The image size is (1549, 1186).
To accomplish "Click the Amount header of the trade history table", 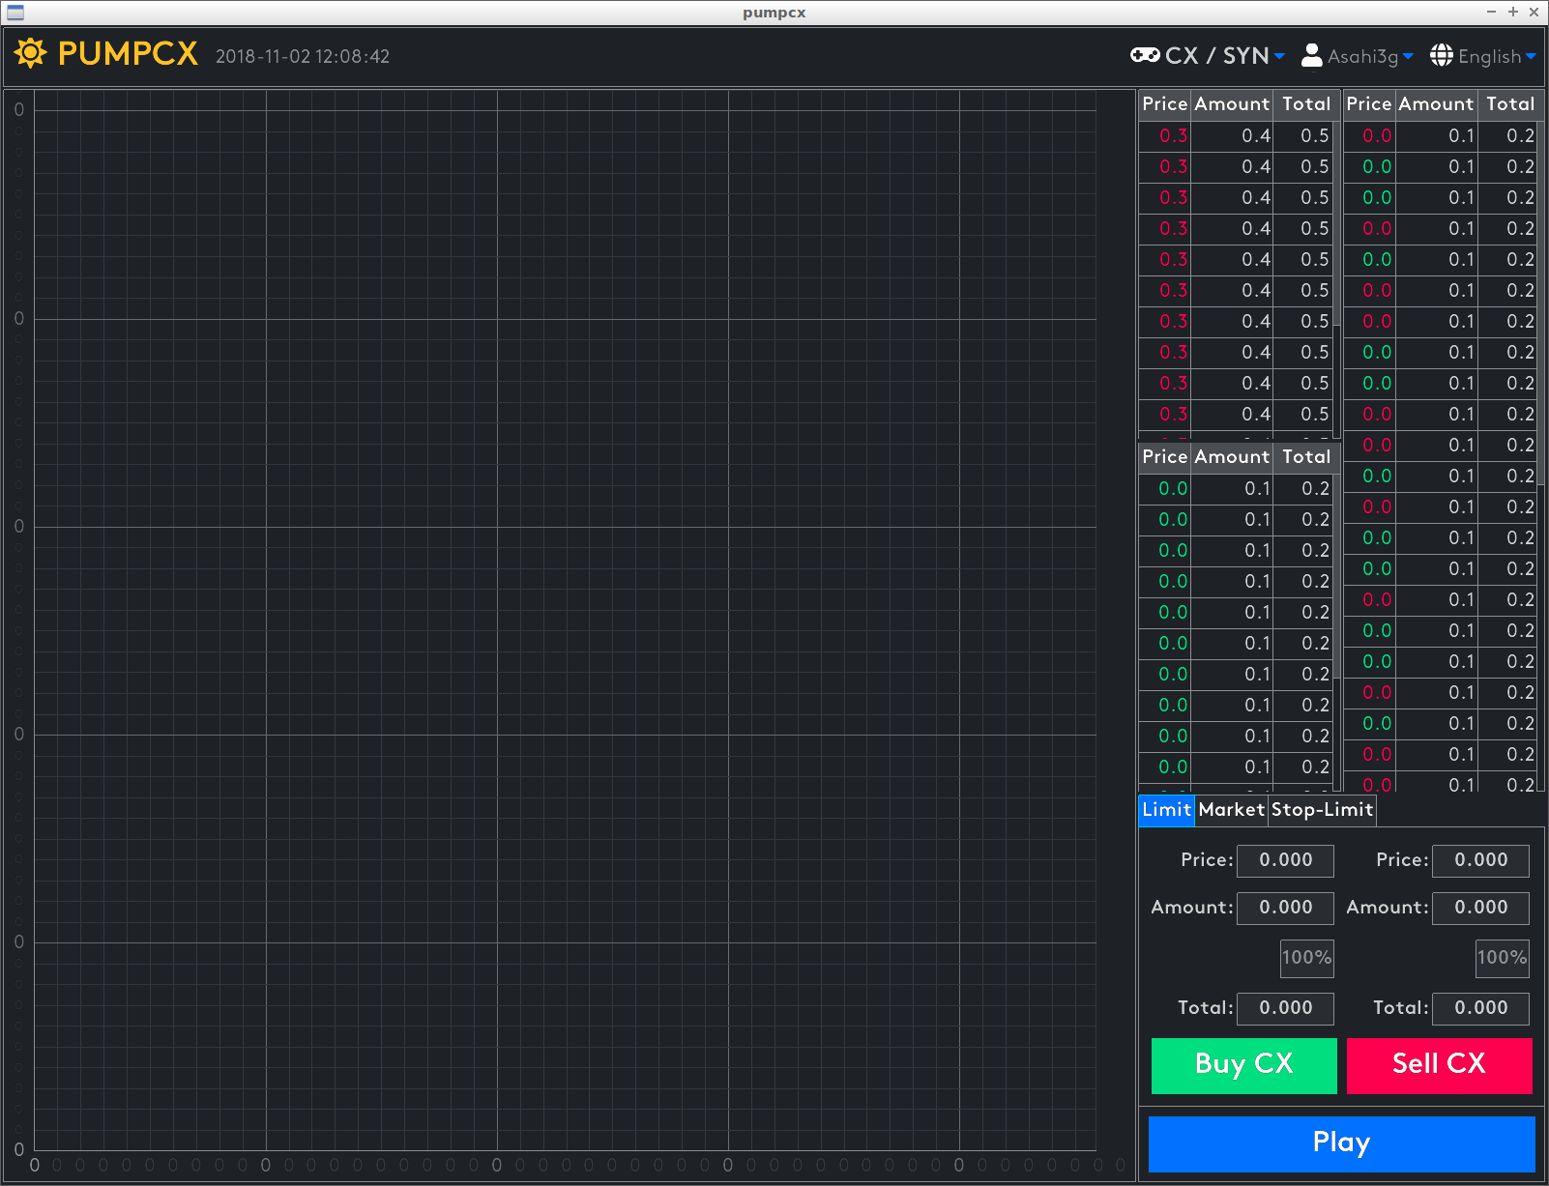I will tap(1436, 104).
